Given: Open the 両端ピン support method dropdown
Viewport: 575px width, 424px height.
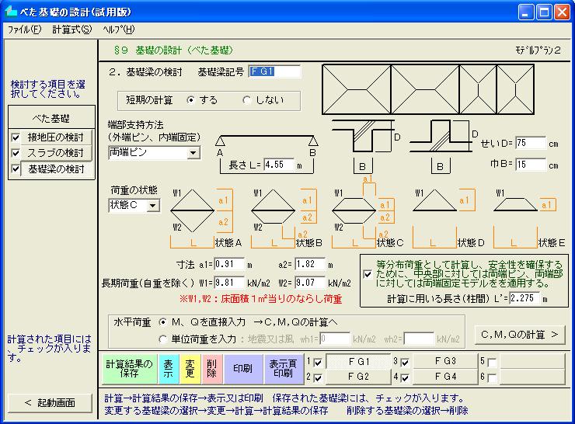Looking at the screenshot, I should (x=193, y=153).
